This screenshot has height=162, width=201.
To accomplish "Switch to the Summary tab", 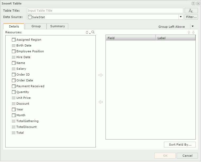I will 57,26.
